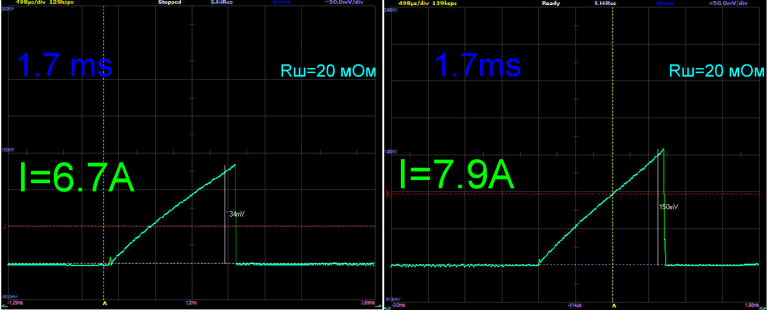Screen dimensions: 769x310
Task: Click the 50.0mV/div scale readout in left scope
Action: (x=349, y=3)
